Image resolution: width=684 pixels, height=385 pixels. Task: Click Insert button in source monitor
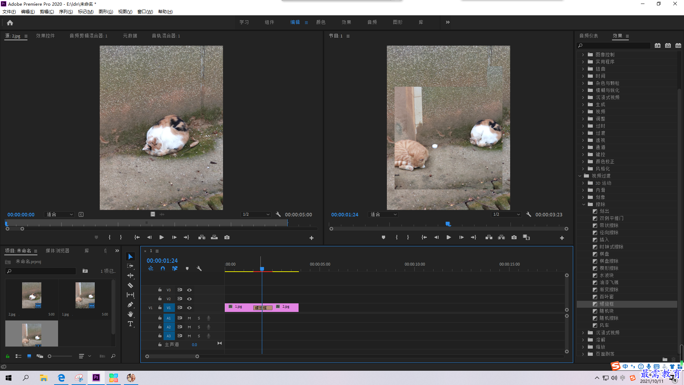[x=202, y=237]
